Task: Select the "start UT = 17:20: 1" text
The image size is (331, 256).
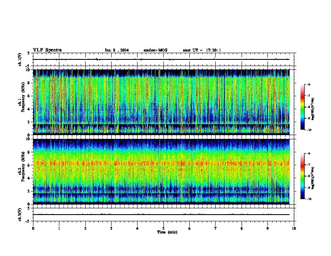Action: point(202,50)
